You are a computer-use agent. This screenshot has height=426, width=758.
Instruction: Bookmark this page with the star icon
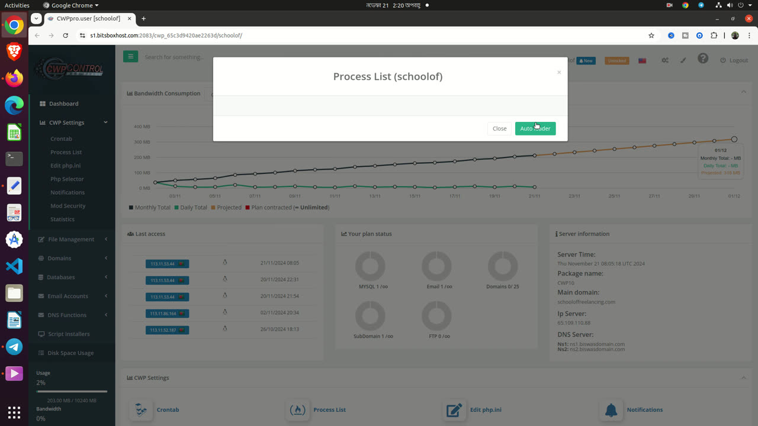[x=651, y=35]
